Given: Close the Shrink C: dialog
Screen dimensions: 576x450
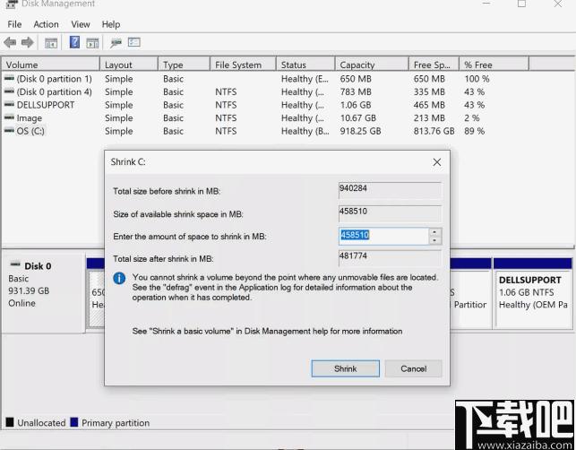Looking at the screenshot, I should [x=437, y=162].
